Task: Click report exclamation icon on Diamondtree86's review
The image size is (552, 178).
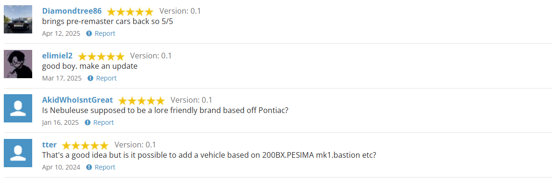Action: [x=89, y=33]
